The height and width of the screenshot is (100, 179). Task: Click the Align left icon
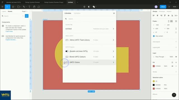(154, 16)
